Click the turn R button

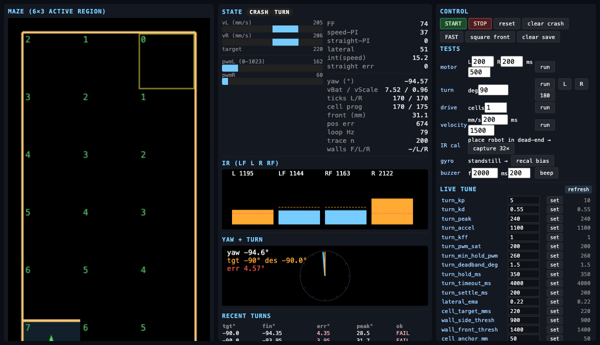tap(581, 84)
